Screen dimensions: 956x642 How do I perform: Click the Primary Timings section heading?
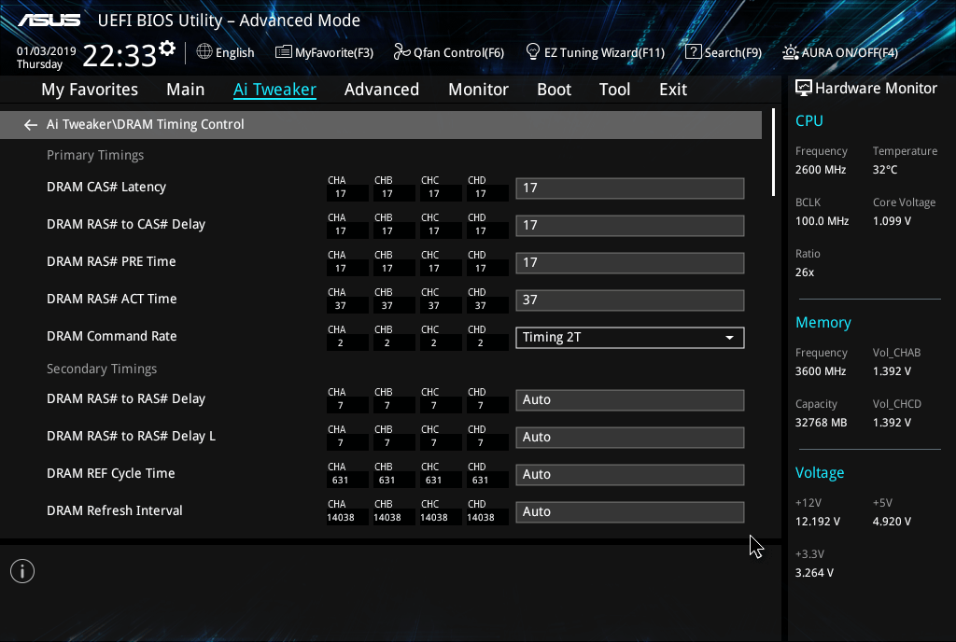[x=95, y=155]
